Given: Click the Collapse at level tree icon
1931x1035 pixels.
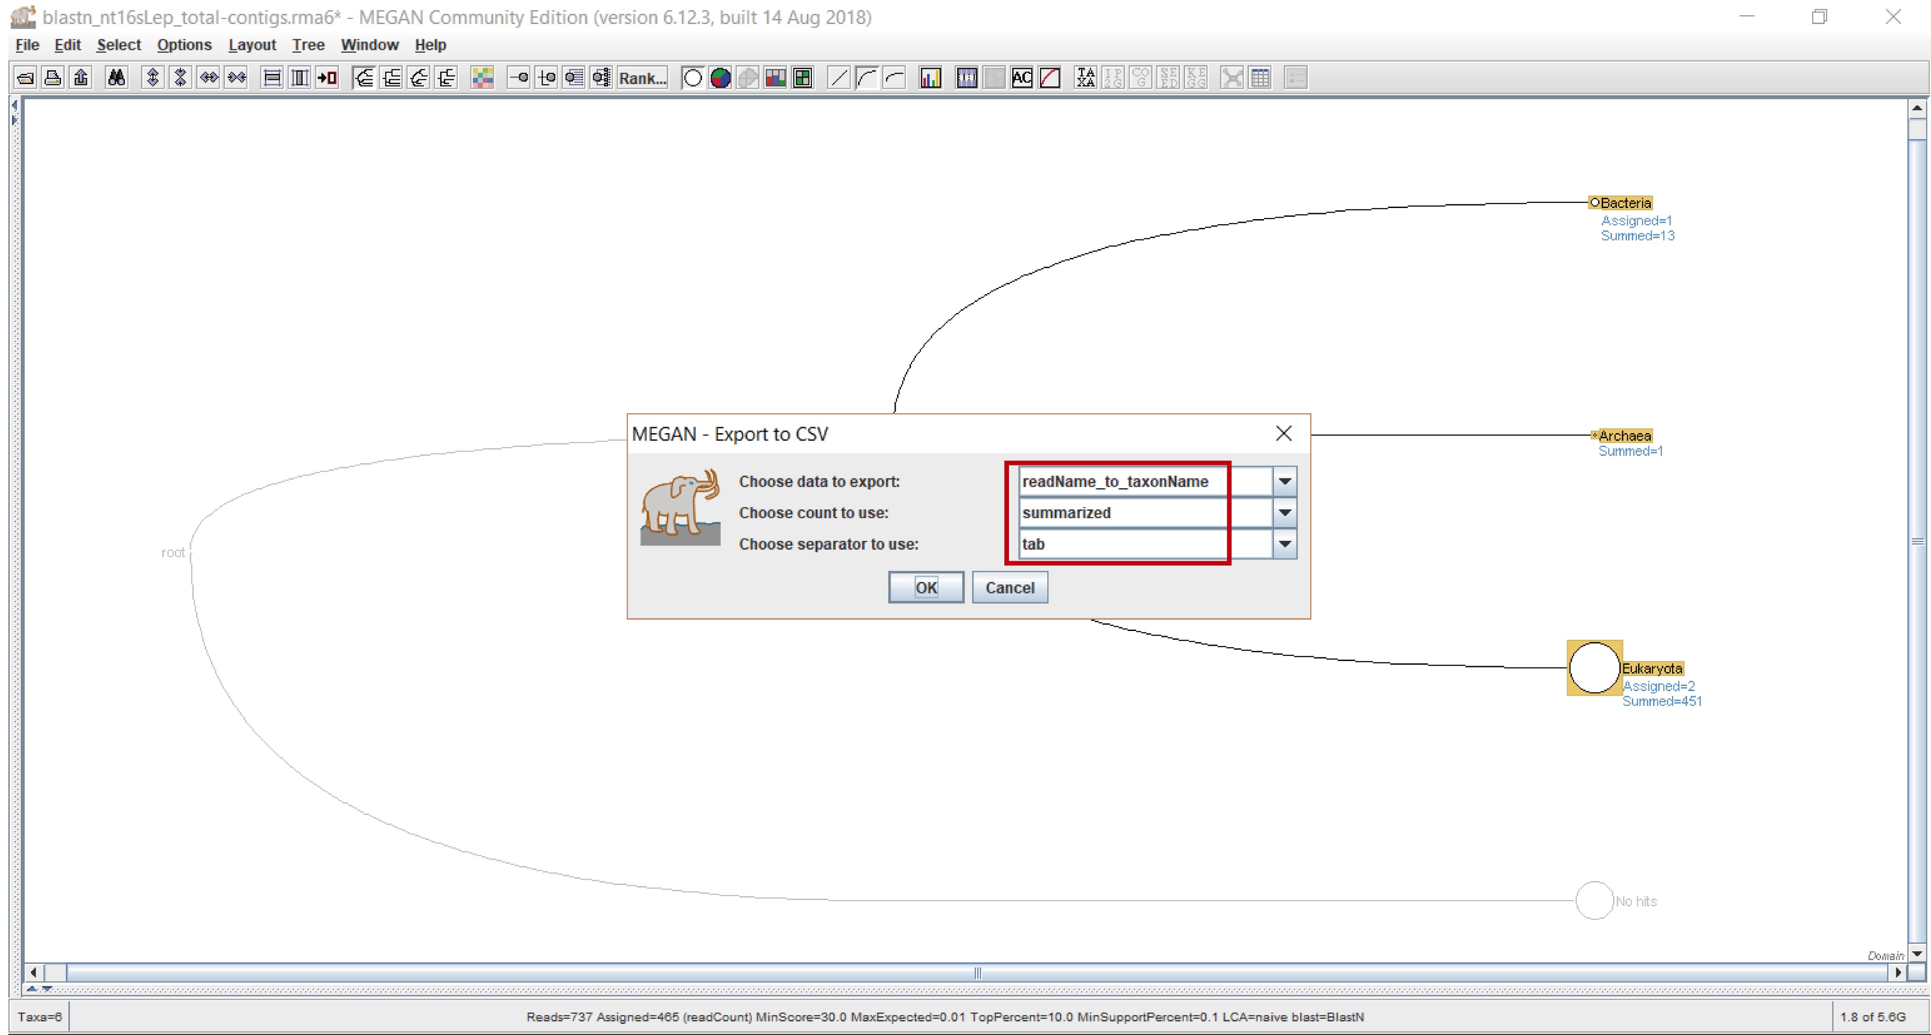Looking at the screenshot, I should pos(601,78).
